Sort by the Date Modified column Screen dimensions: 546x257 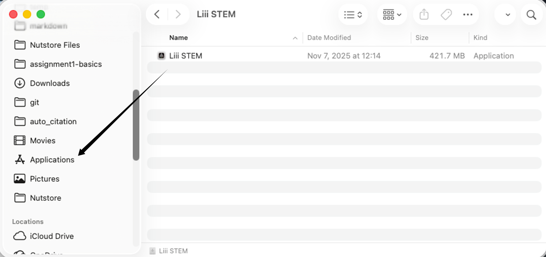point(329,38)
